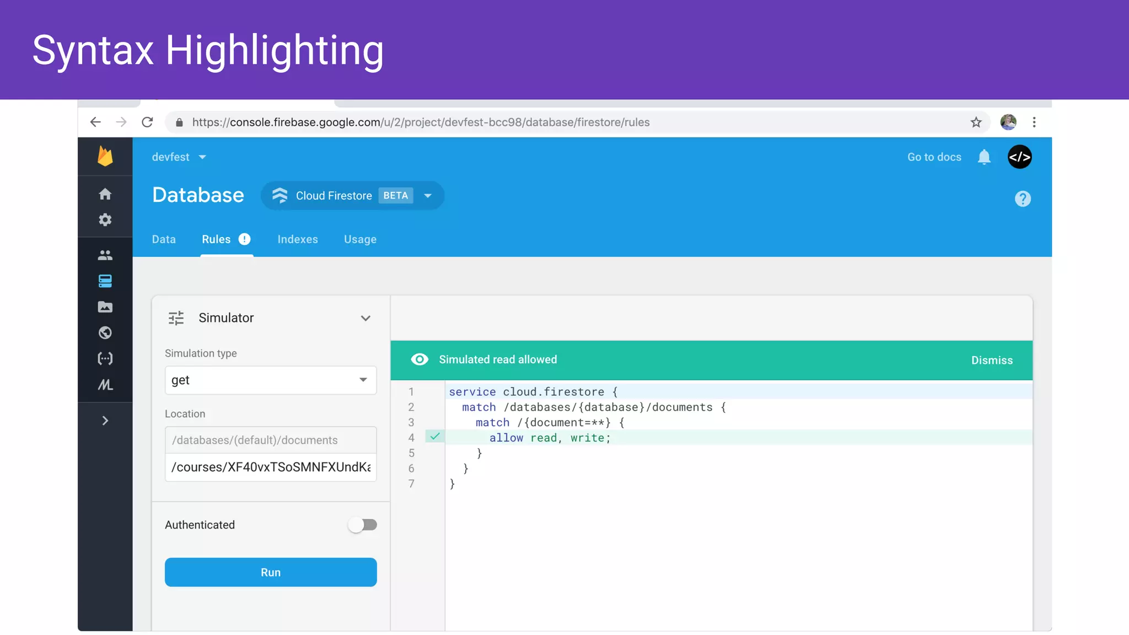Open the devfest project dropdown
The image size is (1129, 635).
point(179,157)
